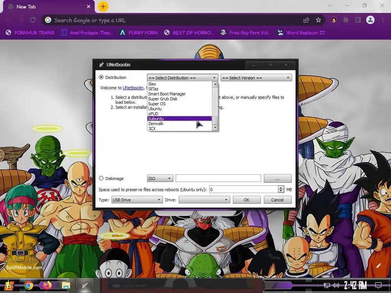The height and width of the screenshot is (293, 391).
Task: Browse for disk image with ... button
Action: pos(278,179)
